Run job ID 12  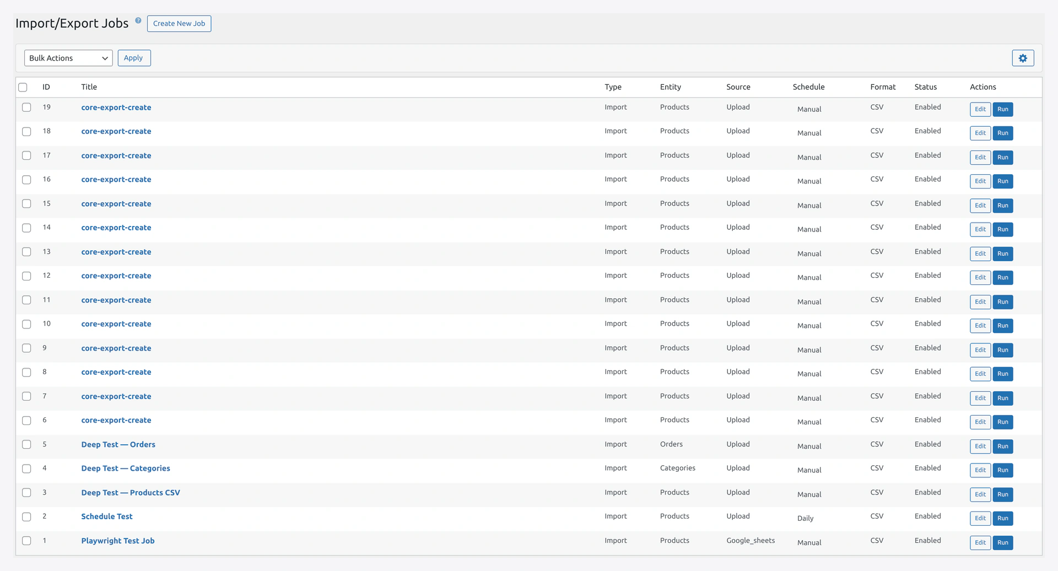point(1002,277)
